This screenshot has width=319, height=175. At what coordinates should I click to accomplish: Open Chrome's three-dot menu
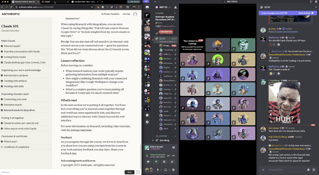139,7
